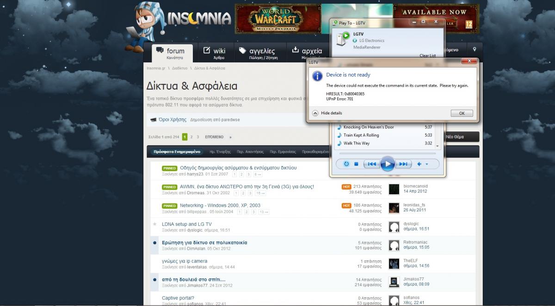The height and width of the screenshot is (306, 555).
Task: Jump to last page 15 of the AWMN topic
Action: point(260,193)
